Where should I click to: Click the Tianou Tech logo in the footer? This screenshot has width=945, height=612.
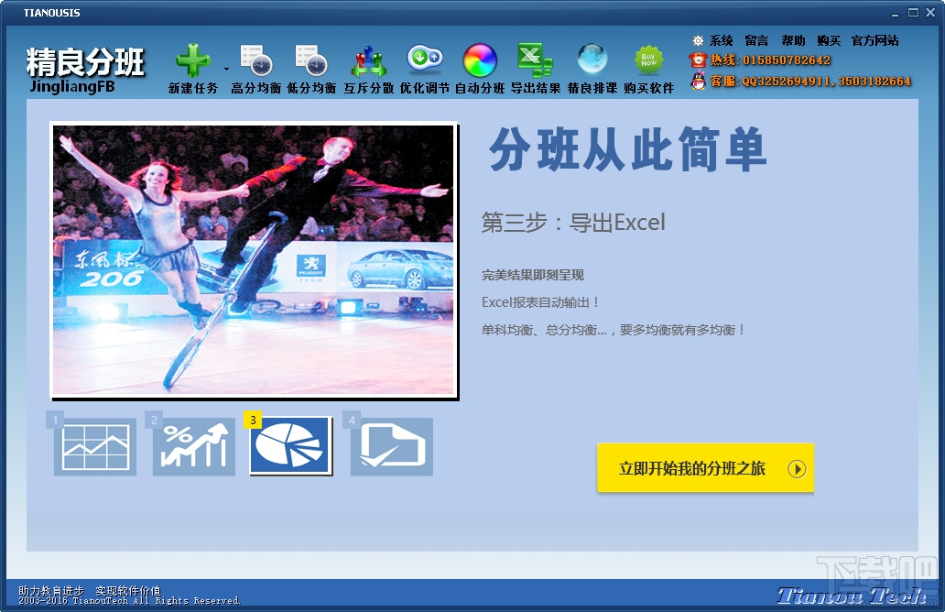[x=851, y=596]
